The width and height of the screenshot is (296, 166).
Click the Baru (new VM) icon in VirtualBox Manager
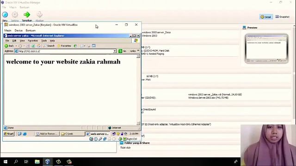tap(5, 15)
